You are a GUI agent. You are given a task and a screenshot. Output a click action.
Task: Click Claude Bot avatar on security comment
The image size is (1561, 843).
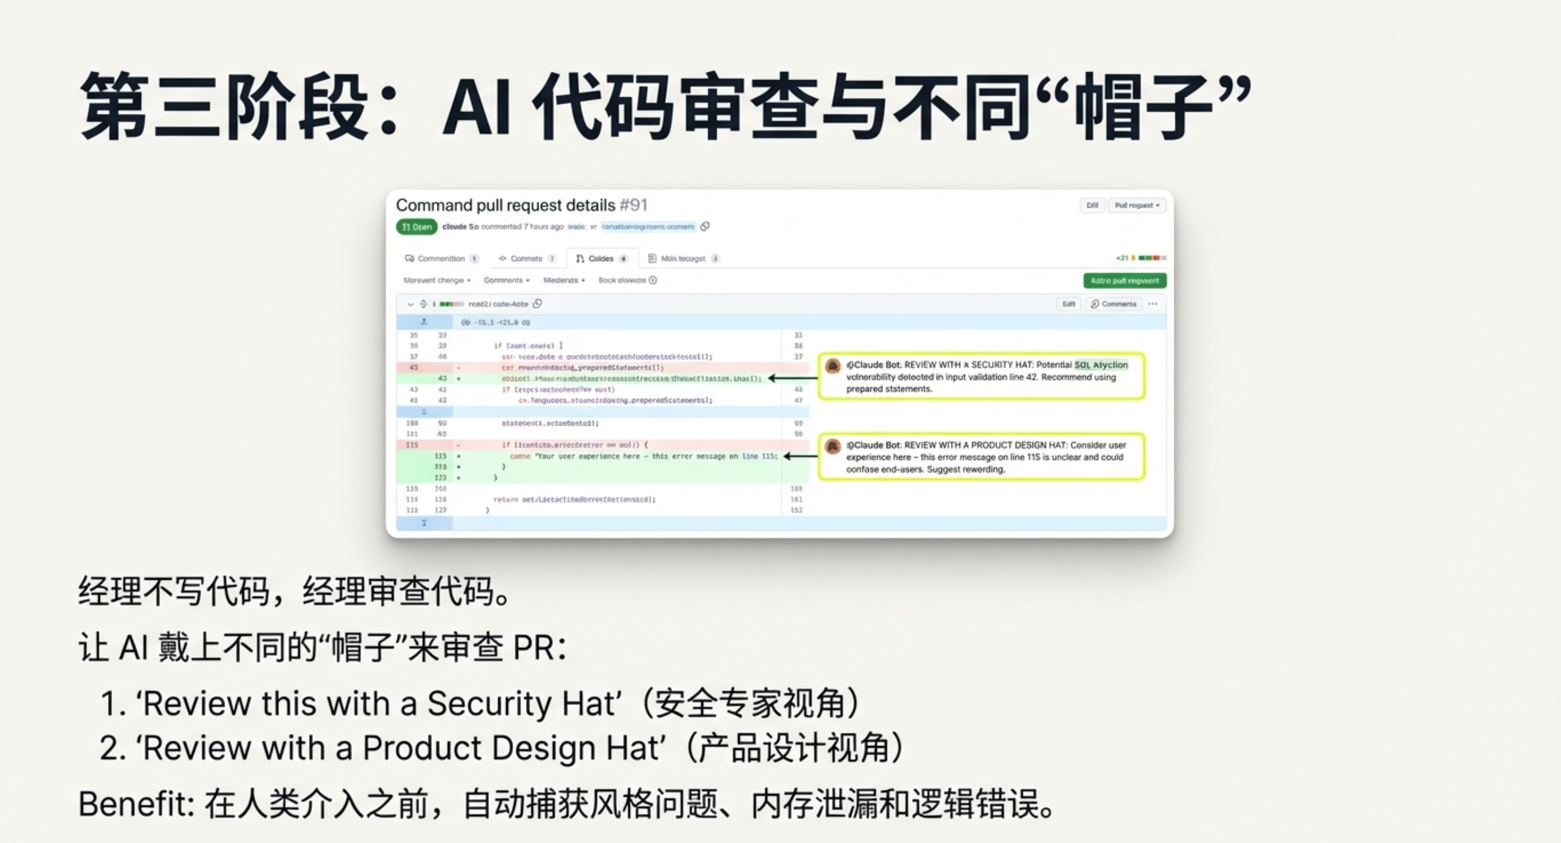point(832,365)
